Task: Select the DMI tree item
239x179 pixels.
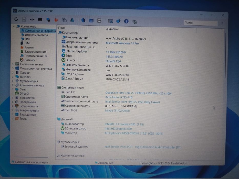Action: pyautogui.click(x=27, y=39)
